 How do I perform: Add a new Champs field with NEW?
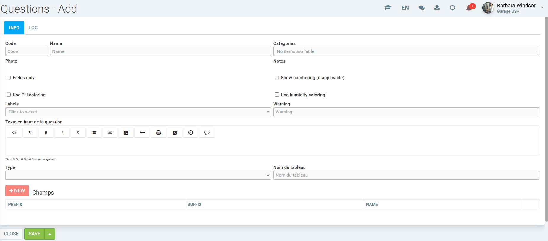[17, 191]
